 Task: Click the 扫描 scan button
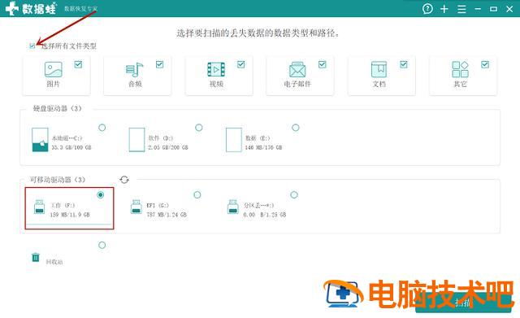463,302
